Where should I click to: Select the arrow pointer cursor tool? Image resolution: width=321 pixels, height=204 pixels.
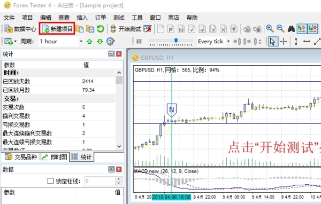tap(273, 42)
